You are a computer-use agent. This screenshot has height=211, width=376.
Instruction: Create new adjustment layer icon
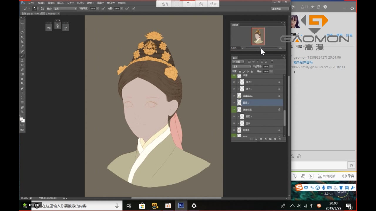click(x=266, y=139)
